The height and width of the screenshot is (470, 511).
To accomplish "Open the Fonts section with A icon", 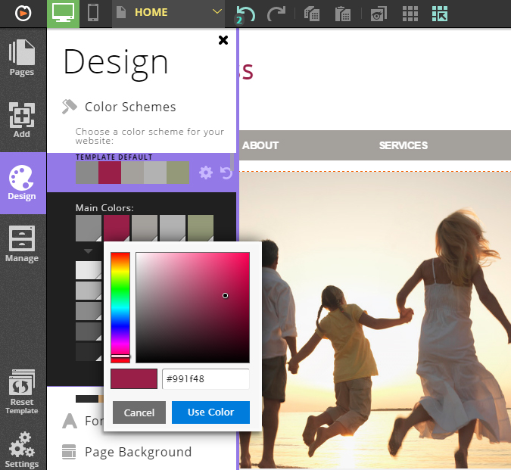I will tap(83, 421).
